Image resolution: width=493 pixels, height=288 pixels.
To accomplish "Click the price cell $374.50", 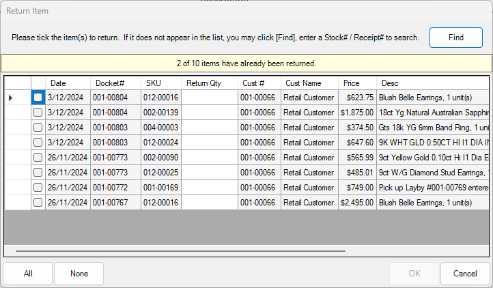I will coord(358,128).
